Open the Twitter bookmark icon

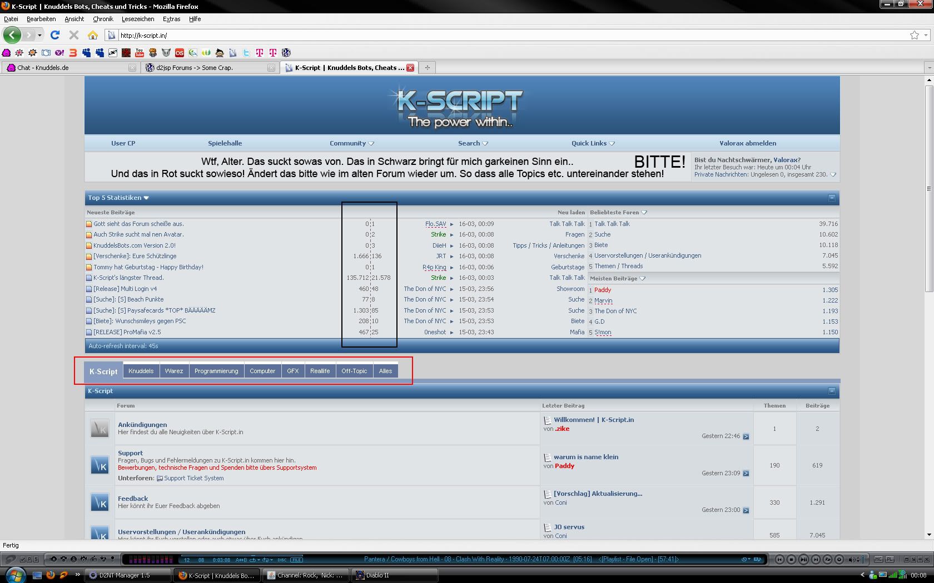point(246,53)
